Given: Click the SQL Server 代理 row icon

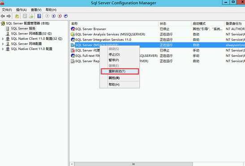Looking at the screenshot, I should click(x=73, y=50).
